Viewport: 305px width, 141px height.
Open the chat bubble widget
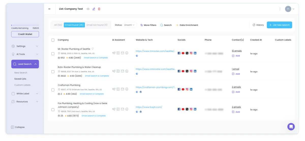point(291,127)
